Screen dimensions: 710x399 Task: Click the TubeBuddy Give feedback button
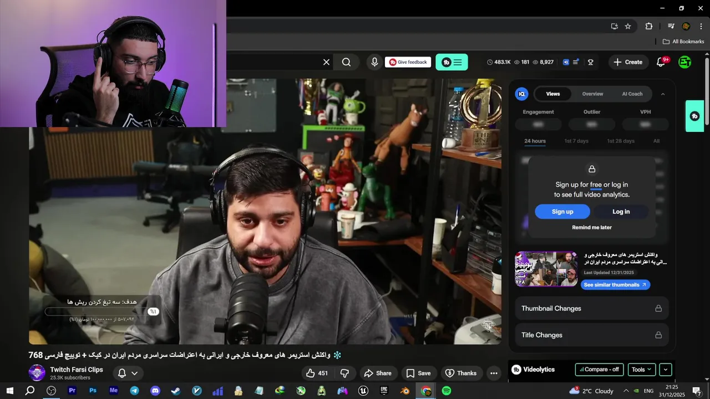click(x=408, y=62)
